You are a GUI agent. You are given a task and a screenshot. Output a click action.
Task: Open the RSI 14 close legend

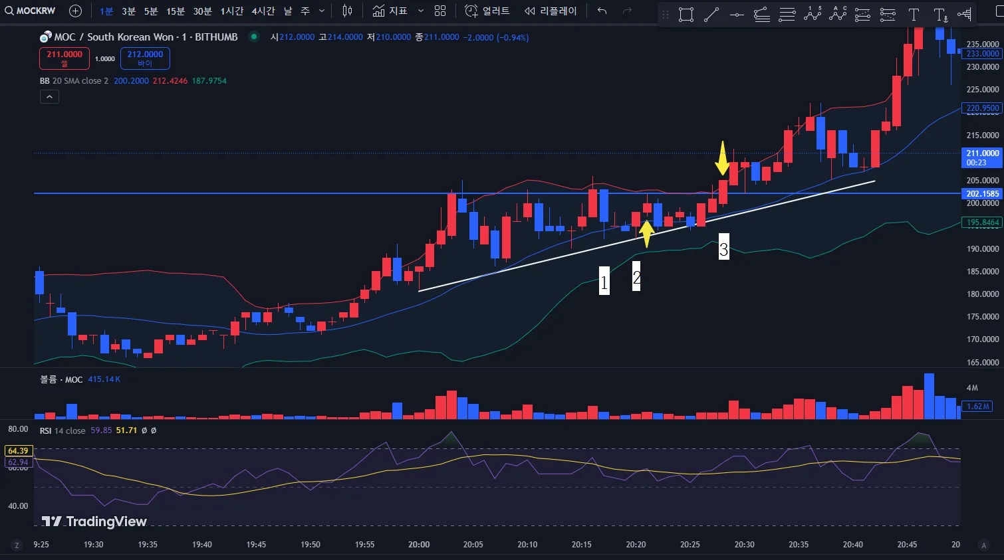pos(63,430)
